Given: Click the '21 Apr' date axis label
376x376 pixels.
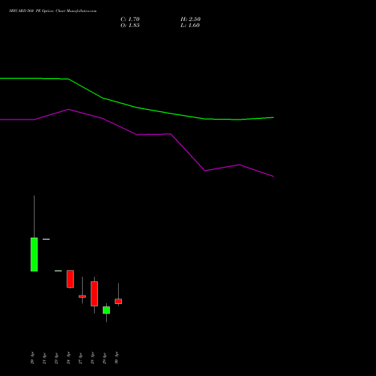Looking at the screenshot, I should tap(44, 358).
